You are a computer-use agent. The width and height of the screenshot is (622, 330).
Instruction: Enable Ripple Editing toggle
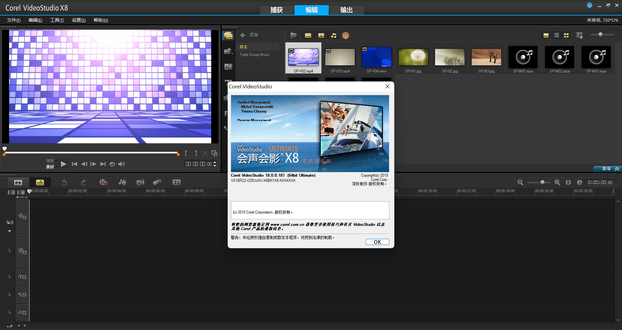(x=10, y=222)
